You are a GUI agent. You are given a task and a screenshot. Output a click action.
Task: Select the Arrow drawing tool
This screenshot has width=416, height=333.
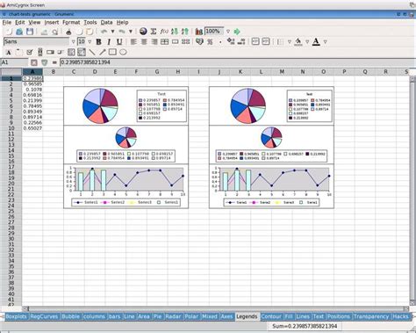click(103, 52)
